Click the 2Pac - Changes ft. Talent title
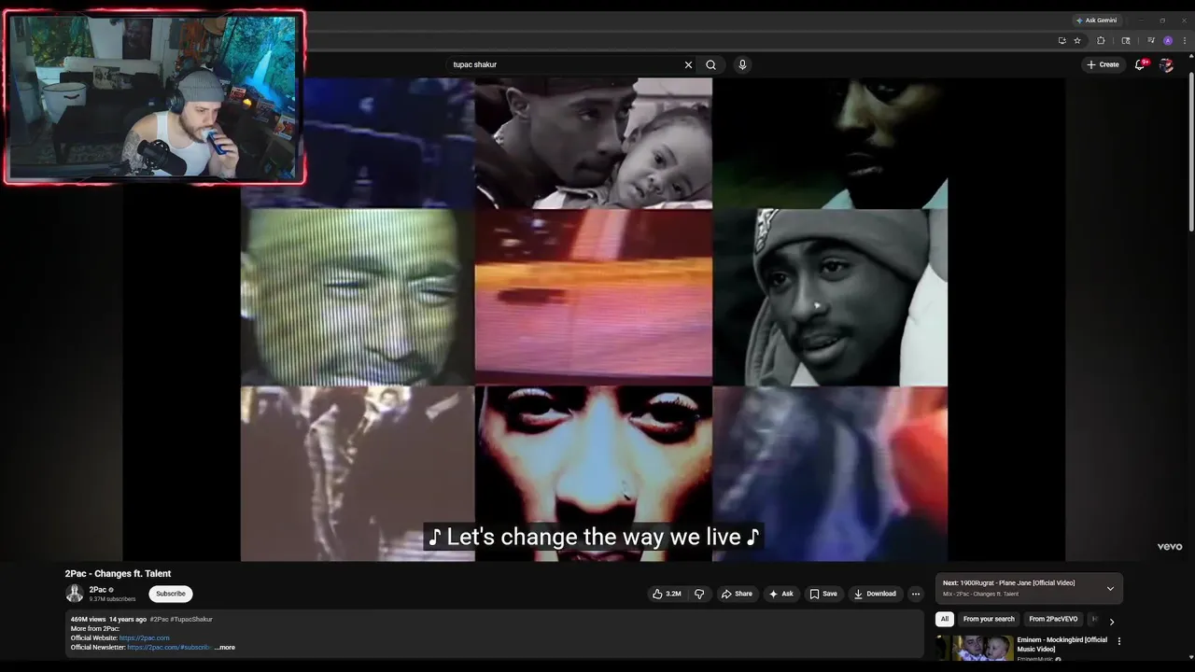Viewport: 1195px width, 672px height. [118, 573]
